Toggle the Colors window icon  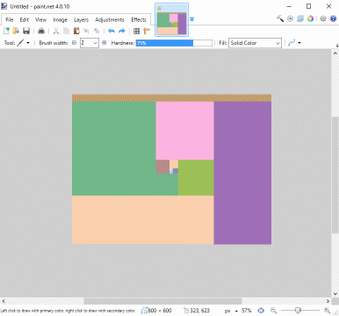[310, 18]
